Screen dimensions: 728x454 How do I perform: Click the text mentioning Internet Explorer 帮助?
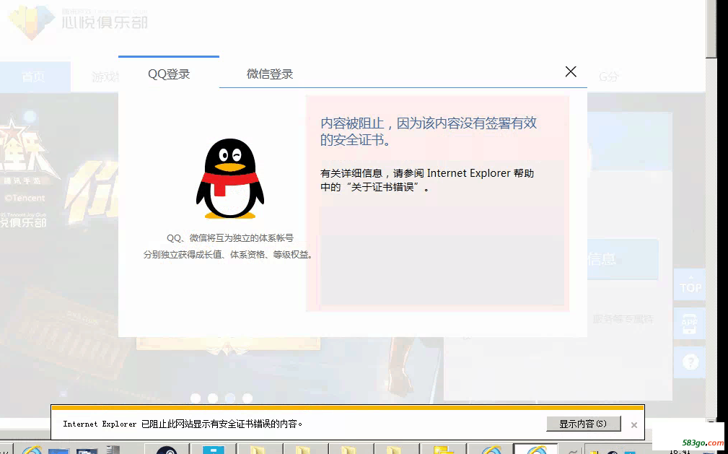click(427, 180)
